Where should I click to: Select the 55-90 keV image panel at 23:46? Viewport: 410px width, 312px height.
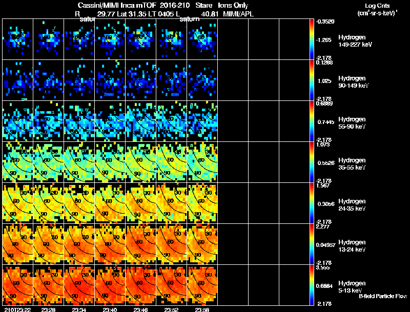(141, 121)
